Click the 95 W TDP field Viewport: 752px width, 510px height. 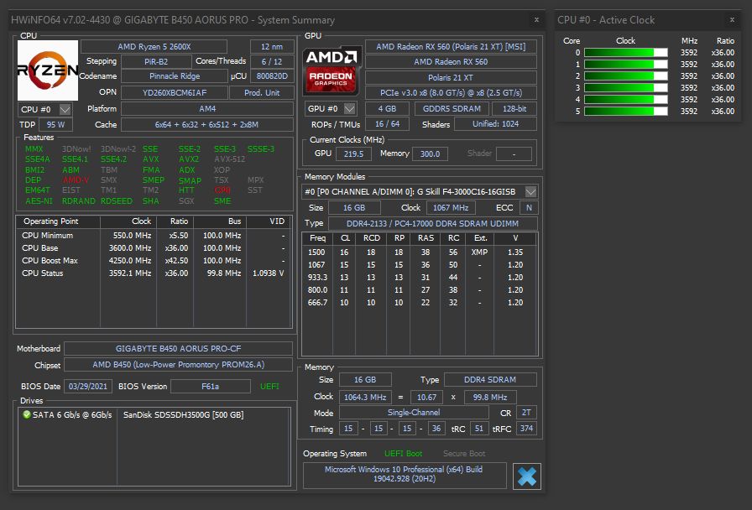pos(55,125)
